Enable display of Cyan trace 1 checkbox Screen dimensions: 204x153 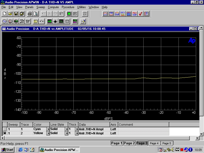point(5,129)
